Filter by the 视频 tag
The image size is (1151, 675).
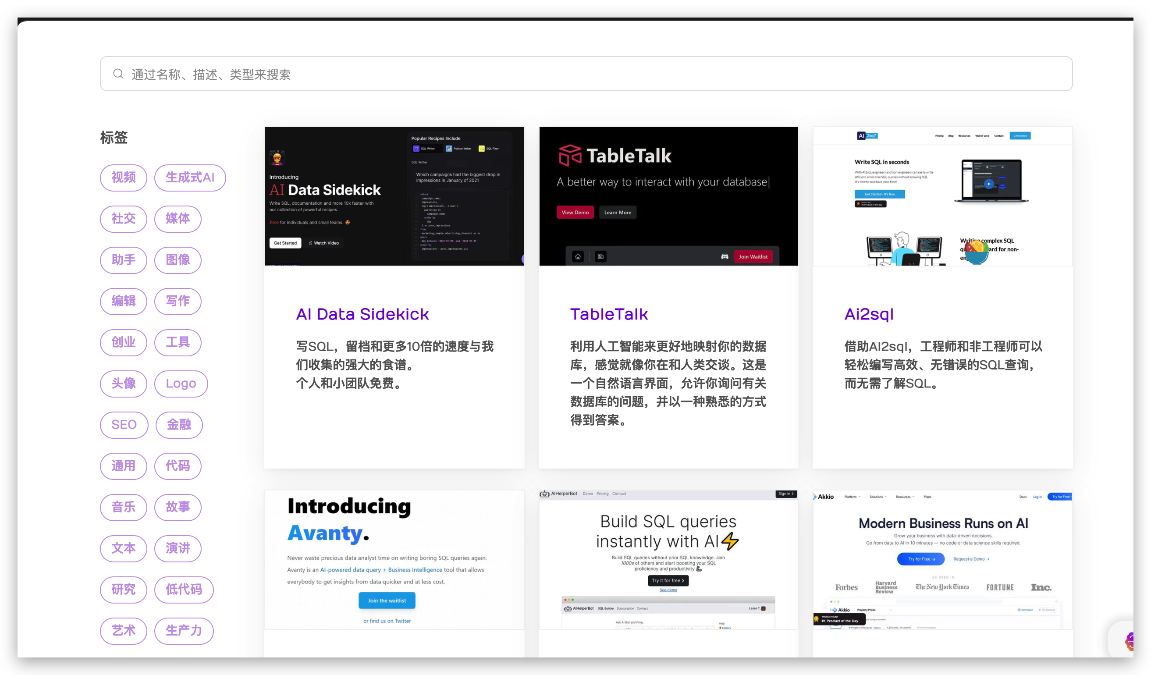123,178
